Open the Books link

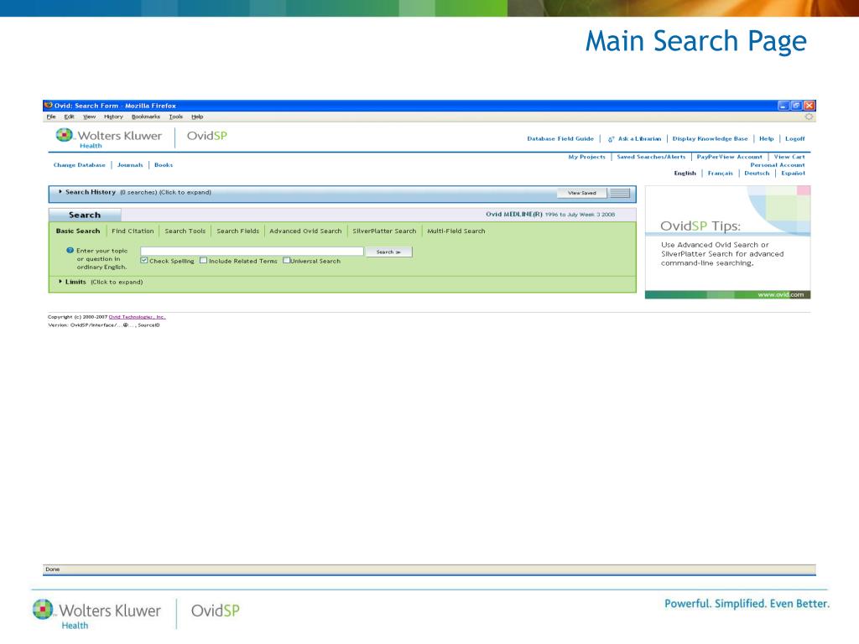164,165
